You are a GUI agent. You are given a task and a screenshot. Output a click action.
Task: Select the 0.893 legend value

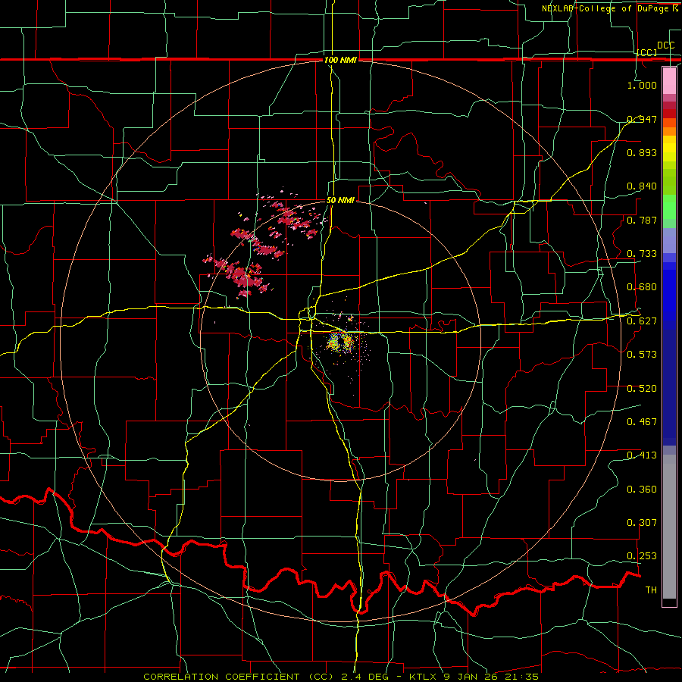[642, 152]
